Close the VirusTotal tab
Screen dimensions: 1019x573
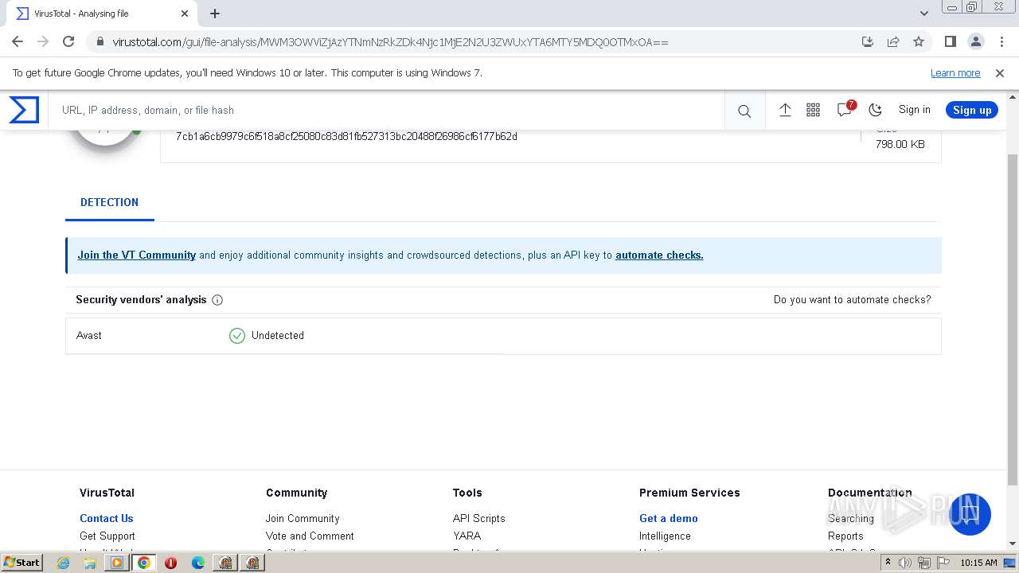click(x=185, y=14)
